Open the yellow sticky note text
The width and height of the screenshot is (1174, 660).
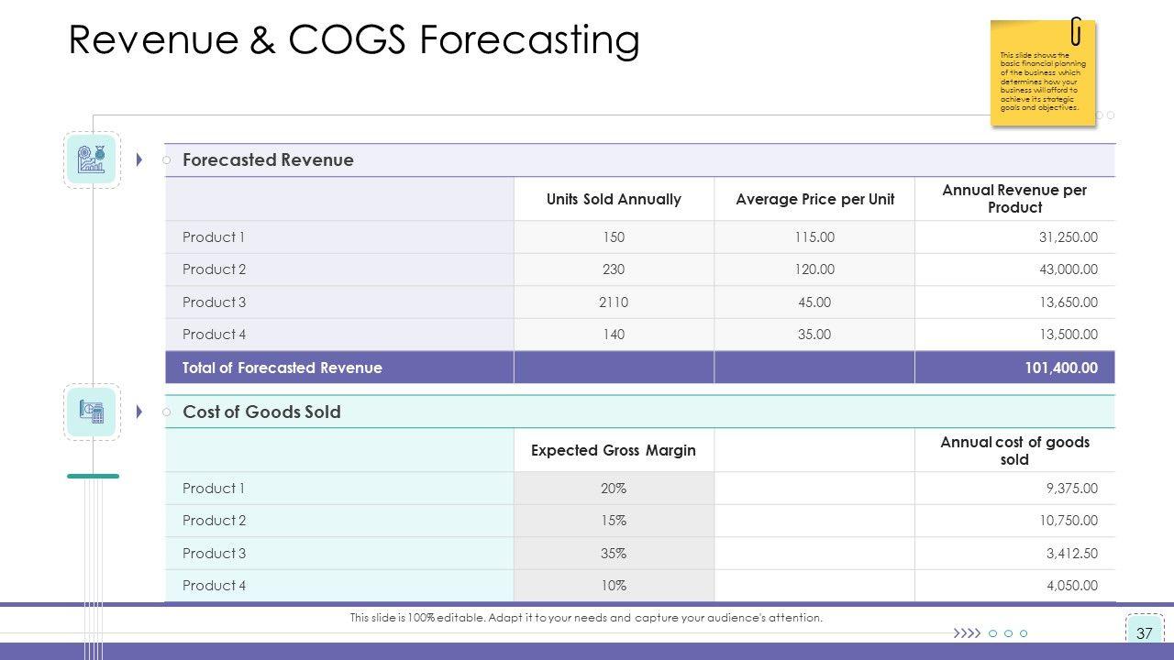click(x=1041, y=82)
